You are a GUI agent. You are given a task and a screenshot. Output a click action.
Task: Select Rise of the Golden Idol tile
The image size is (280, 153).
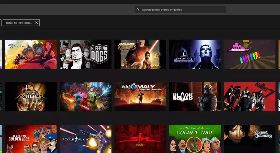(31, 139)
